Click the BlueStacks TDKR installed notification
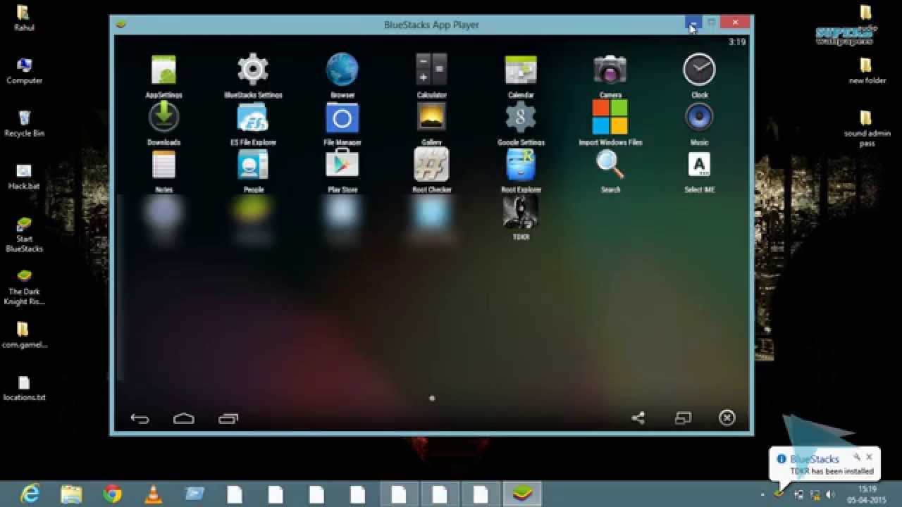The image size is (902, 507). pyautogui.click(x=824, y=465)
